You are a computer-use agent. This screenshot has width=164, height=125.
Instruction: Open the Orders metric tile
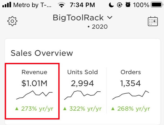click(131, 91)
